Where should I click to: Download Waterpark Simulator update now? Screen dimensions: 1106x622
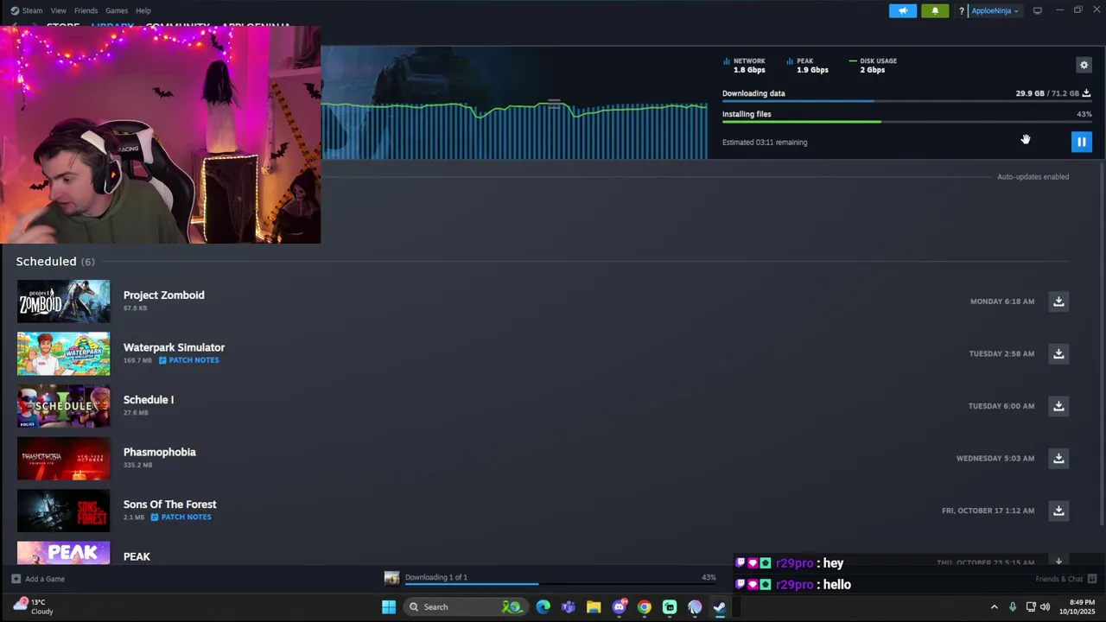pyautogui.click(x=1058, y=353)
